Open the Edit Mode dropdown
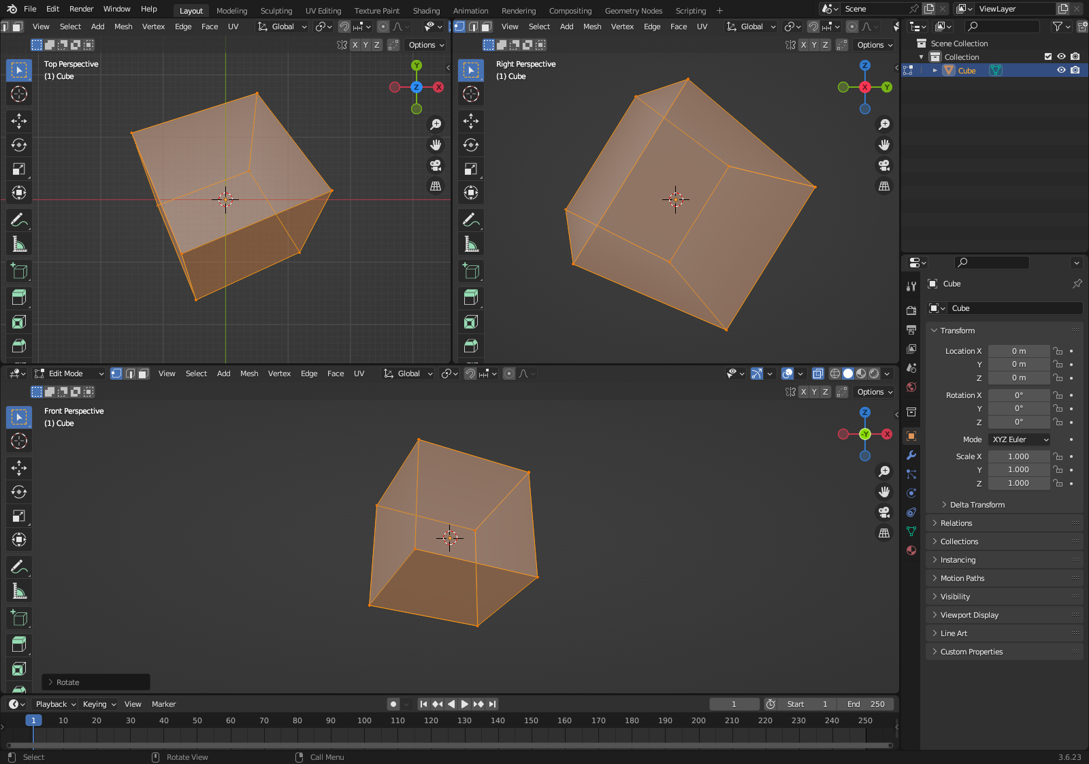 (69, 373)
